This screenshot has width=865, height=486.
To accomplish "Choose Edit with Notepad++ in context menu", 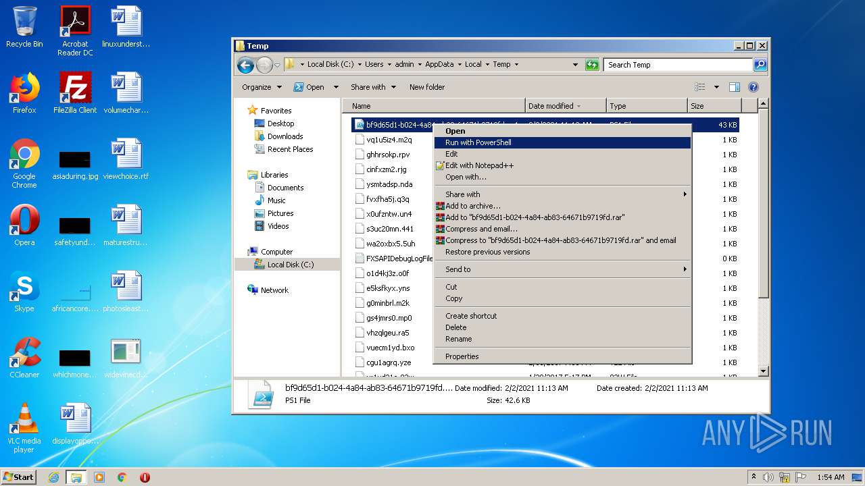I will (x=479, y=165).
